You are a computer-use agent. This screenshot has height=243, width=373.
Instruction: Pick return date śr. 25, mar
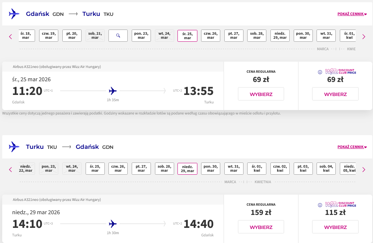[95, 169]
